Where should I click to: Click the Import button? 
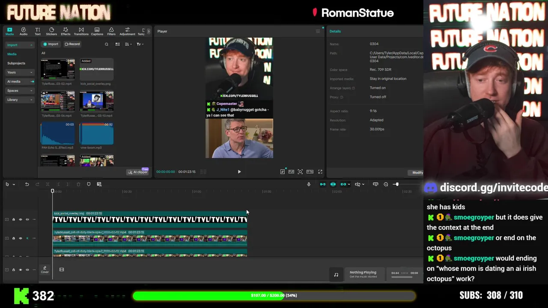coord(51,44)
